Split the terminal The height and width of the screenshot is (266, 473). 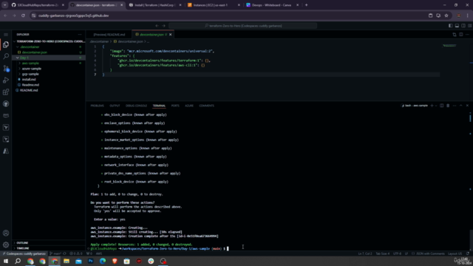tap(442, 106)
